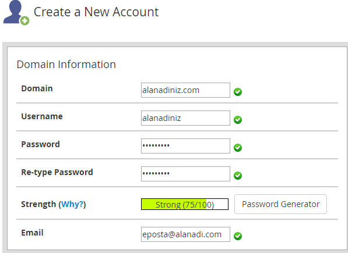Select the Username text box

[x=185, y=118]
